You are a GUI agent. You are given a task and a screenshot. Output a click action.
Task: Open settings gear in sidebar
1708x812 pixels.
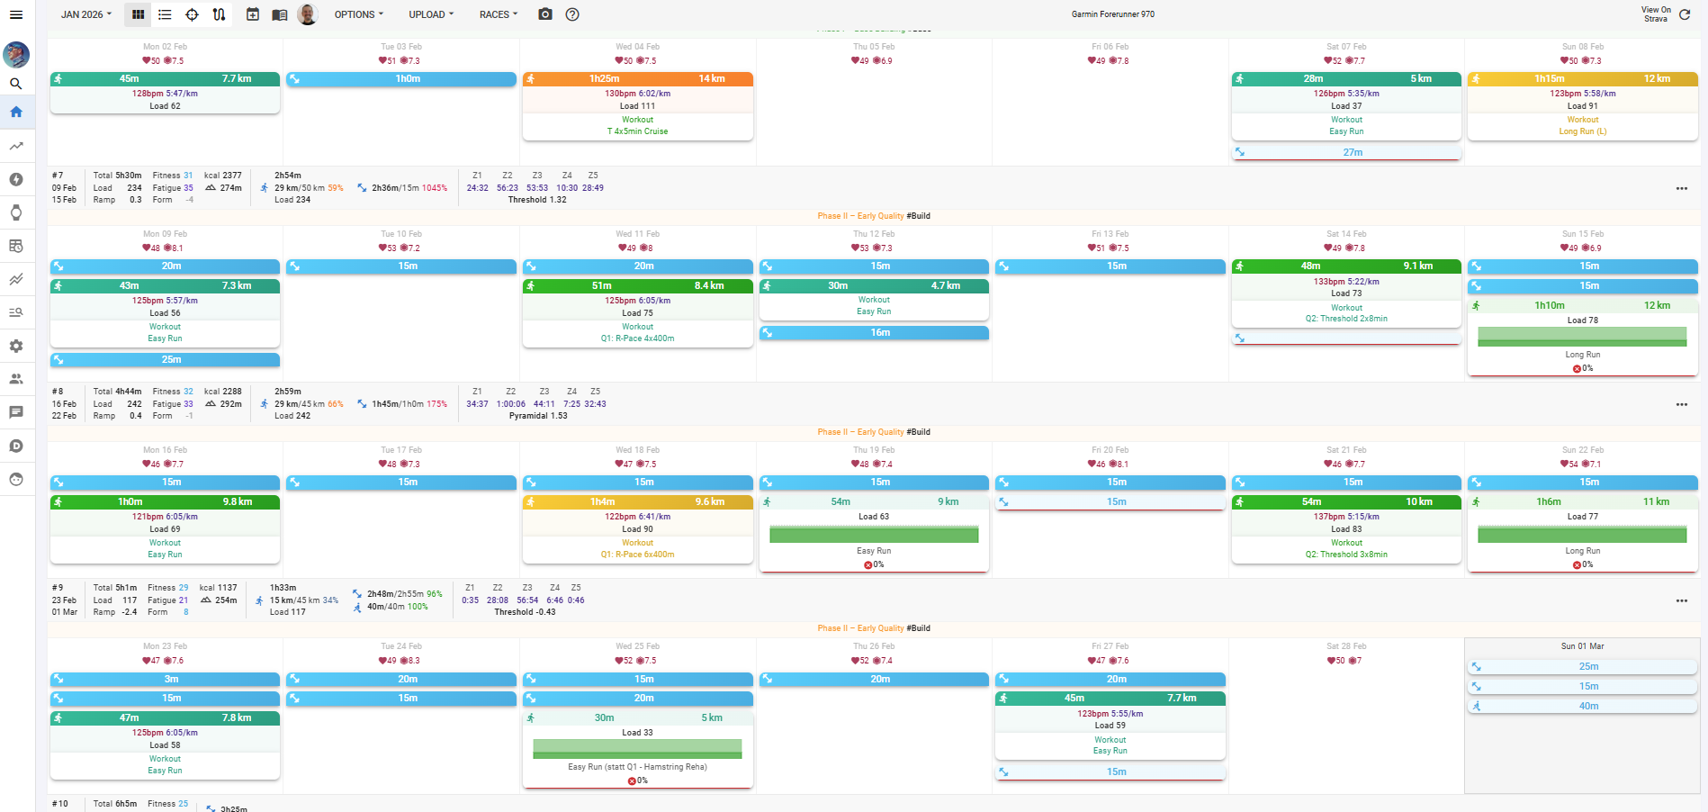pos(16,346)
